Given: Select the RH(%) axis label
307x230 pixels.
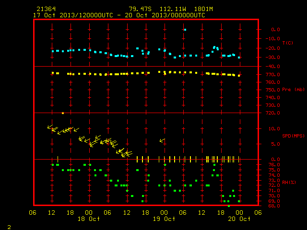Looking at the screenshot, I should click(289, 182).
